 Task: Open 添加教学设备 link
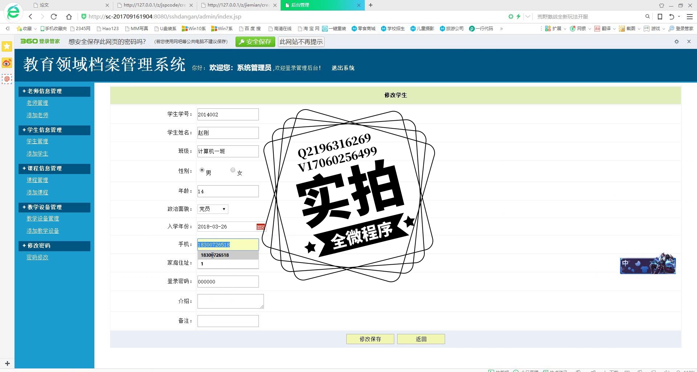point(43,231)
